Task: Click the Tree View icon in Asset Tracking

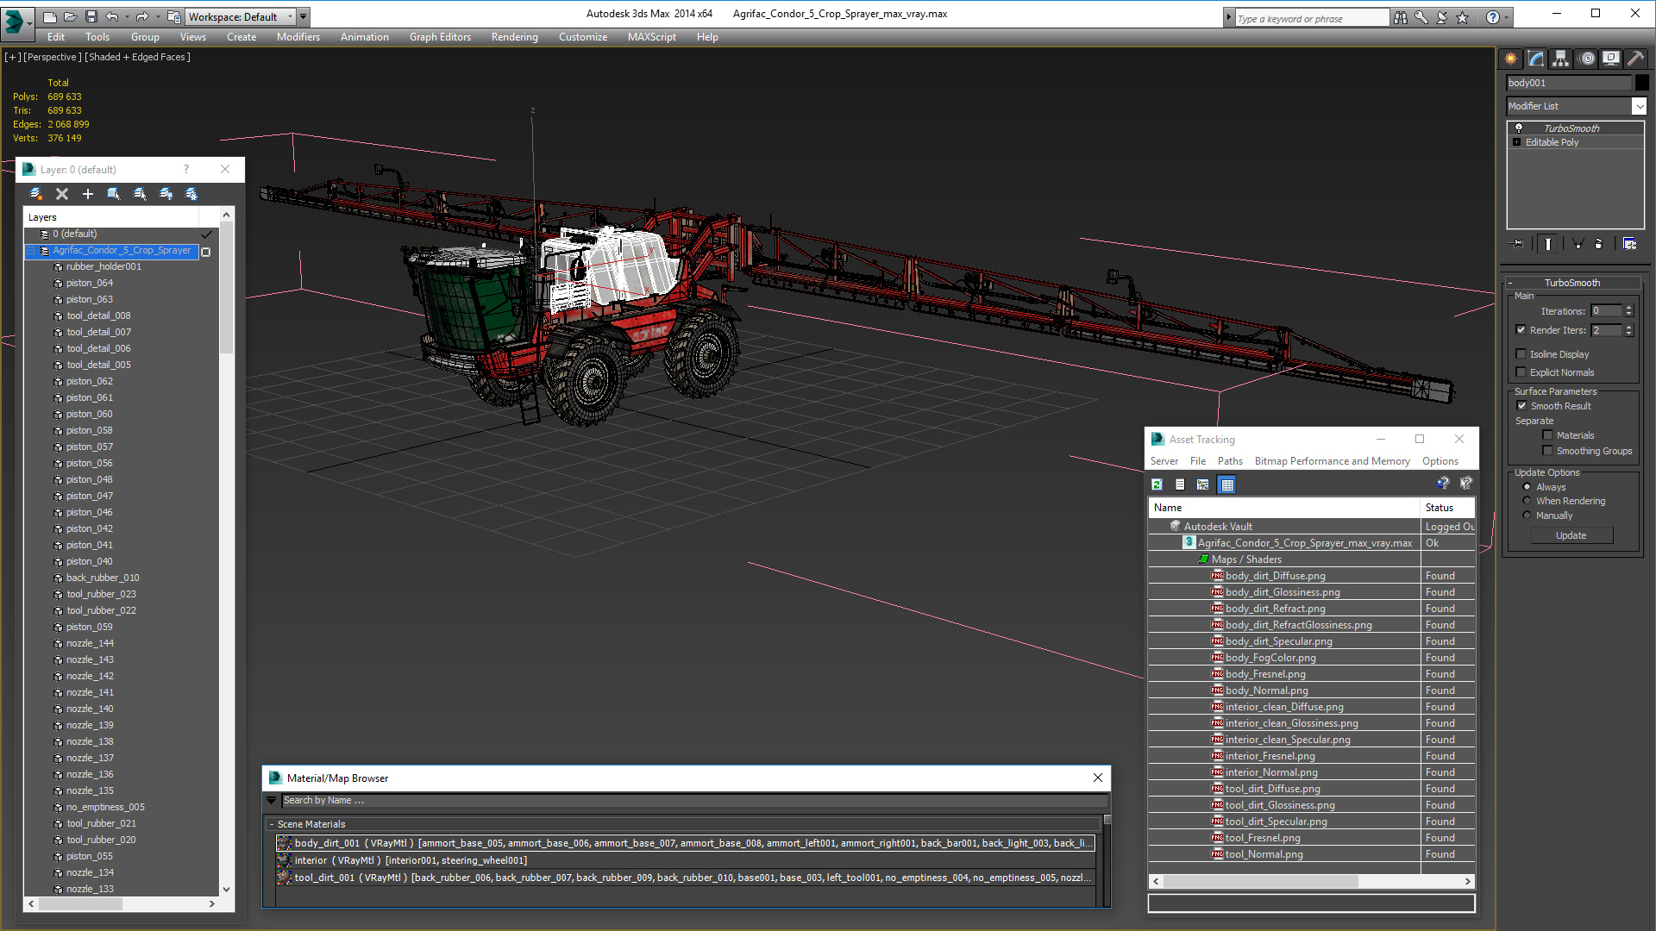Action: (1203, 484)
